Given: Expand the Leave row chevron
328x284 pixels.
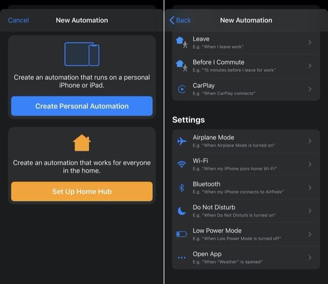Looking at the screenshot, I should click(310, 43).
